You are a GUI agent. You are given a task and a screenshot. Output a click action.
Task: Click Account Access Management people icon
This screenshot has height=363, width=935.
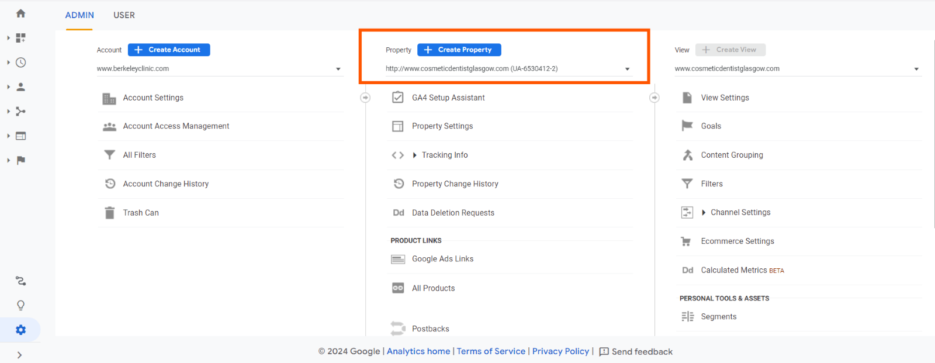click(x=109, y=126)
